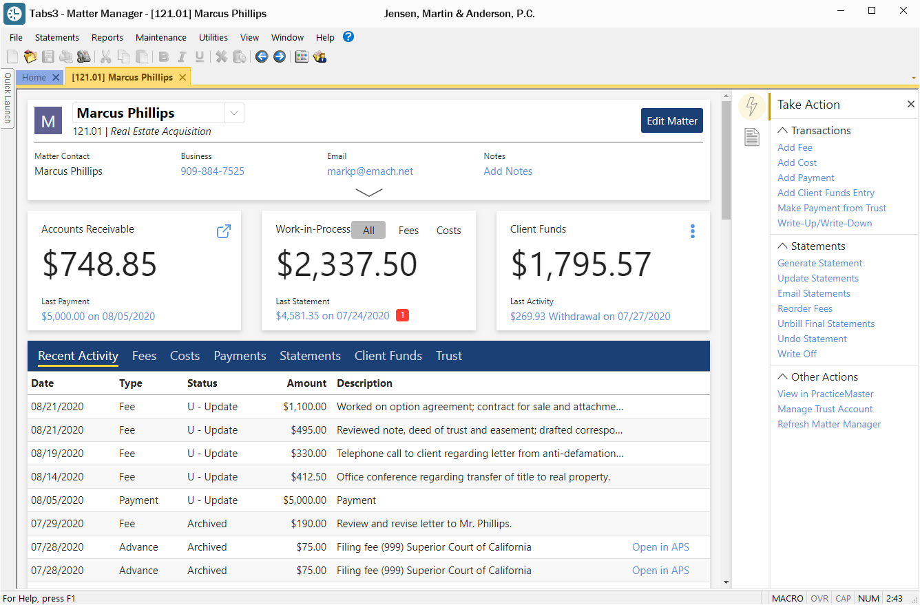Viewport: 920px width, 605px height.
Task: Click the Add Notes link
Action: (x=508, y=171)
